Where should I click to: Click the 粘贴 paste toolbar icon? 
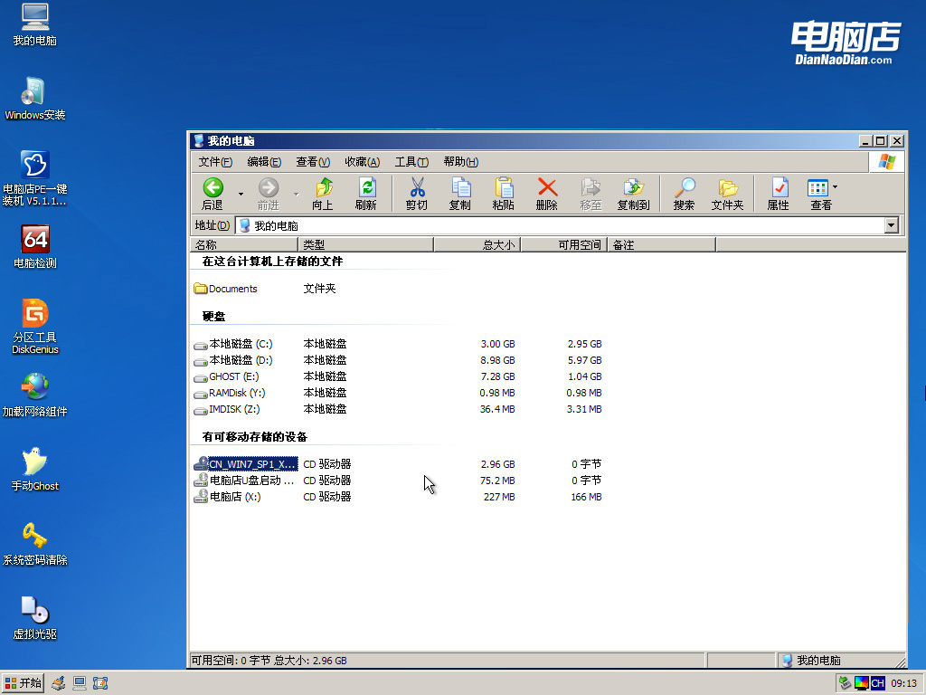504,193
